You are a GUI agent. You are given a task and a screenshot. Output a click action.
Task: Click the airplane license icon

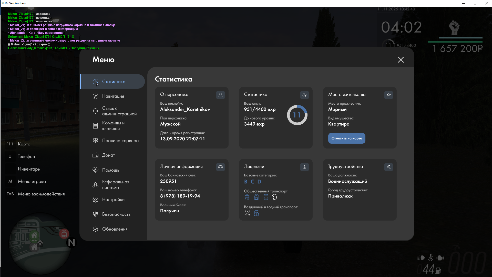pos(247,213)
